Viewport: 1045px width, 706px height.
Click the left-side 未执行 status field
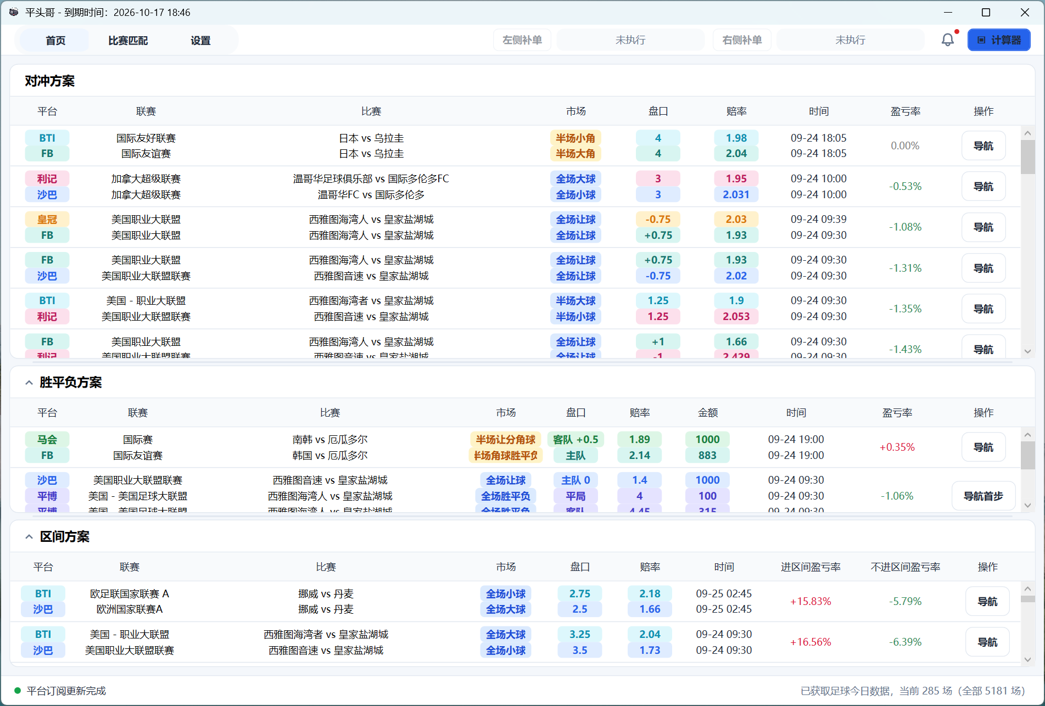pyautogui.click(x=630, y=40)
